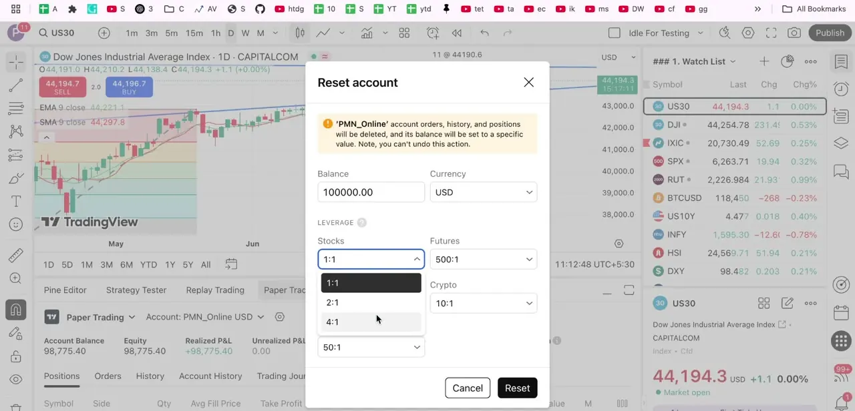The image size is (855, 411).
Task: Pick the 1:1 stocks leverage option
Action: 371,283
